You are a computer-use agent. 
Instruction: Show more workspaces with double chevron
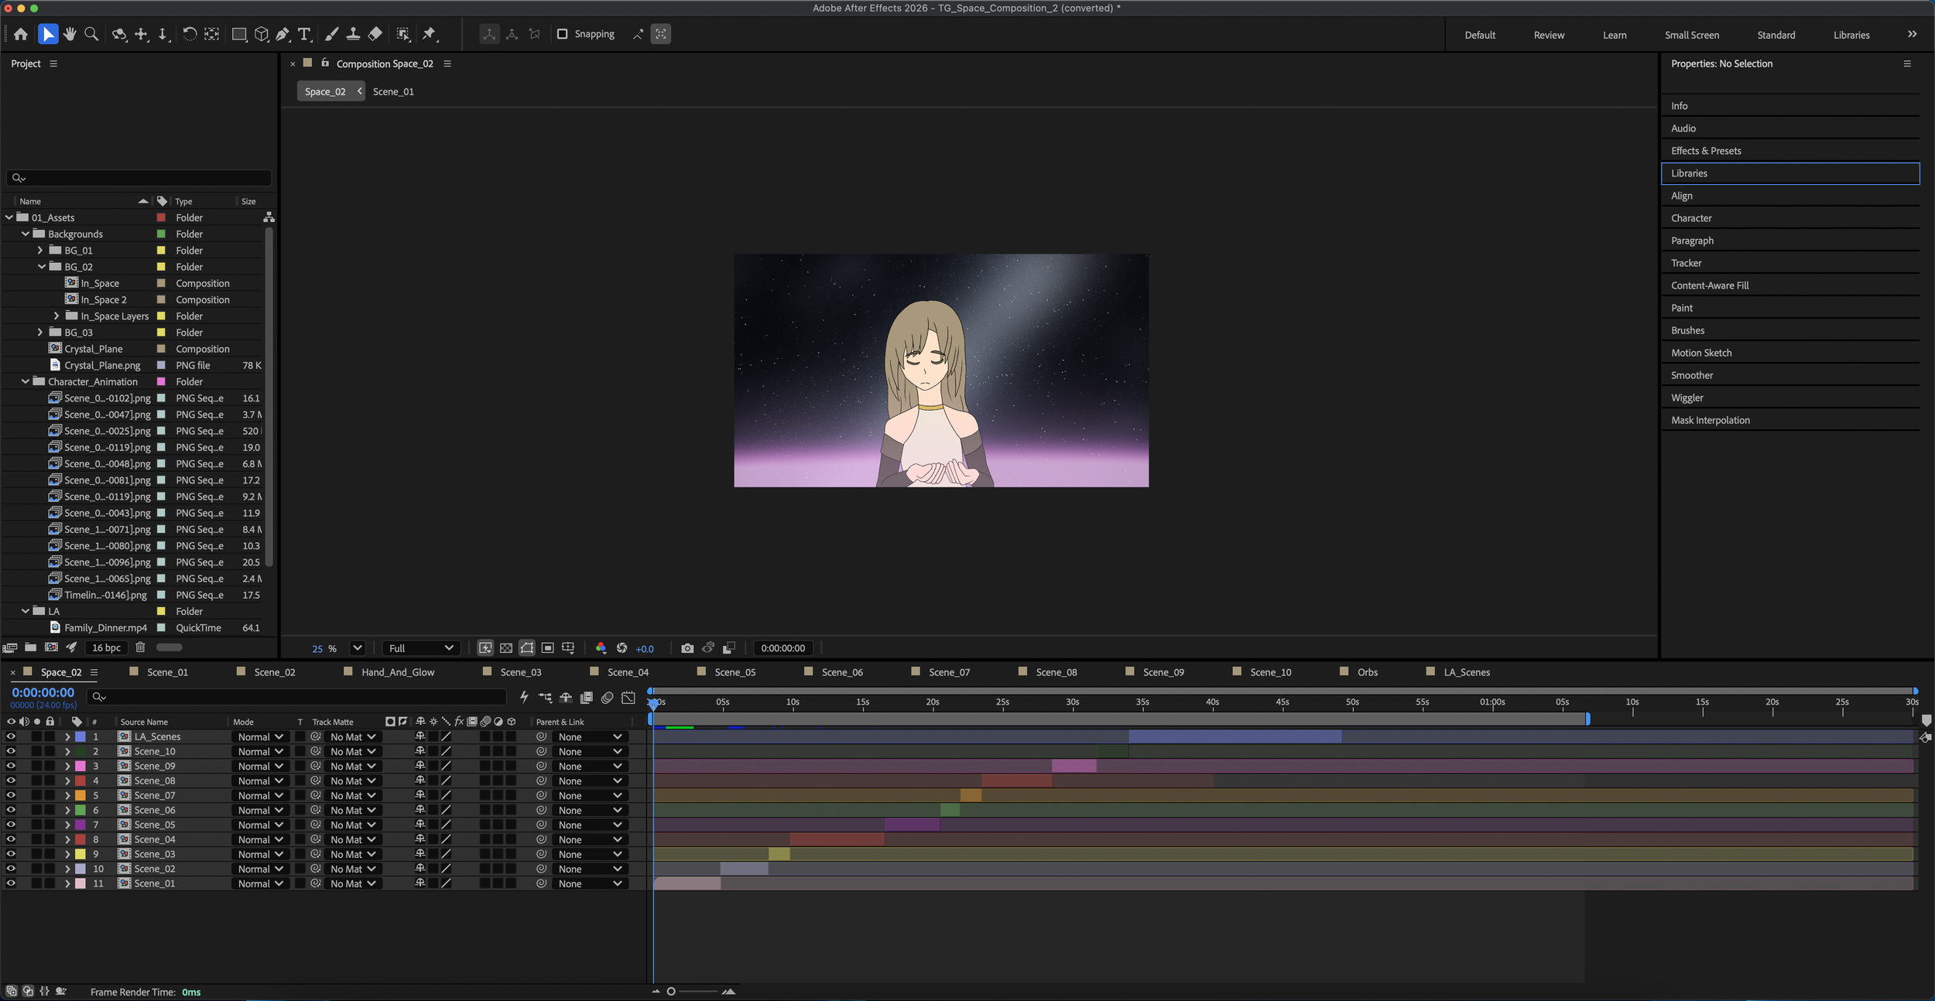1913,34
